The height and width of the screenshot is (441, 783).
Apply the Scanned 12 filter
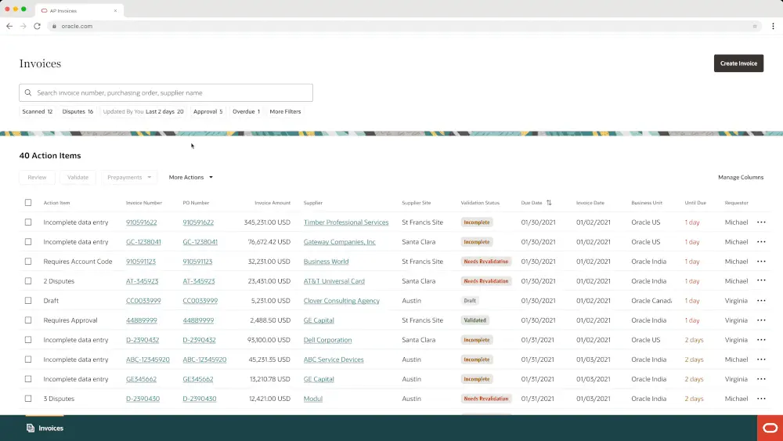[38, 111]
